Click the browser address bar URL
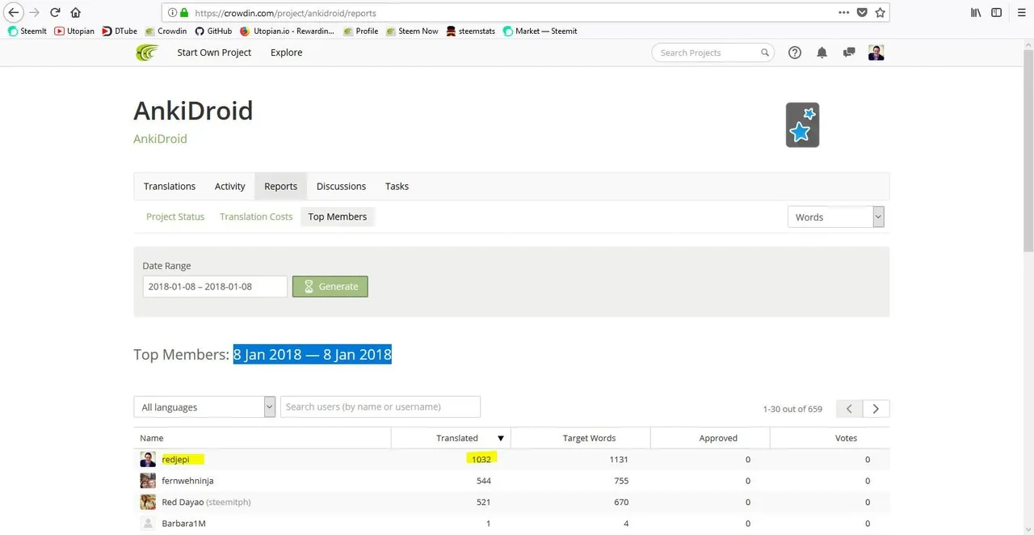The height and width of the screenshot is (535, 1034). click(285, 13)
